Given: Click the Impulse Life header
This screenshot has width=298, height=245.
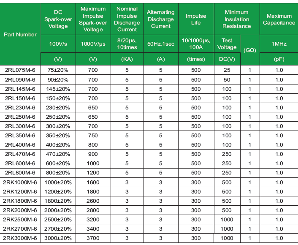Looking at the screenshot, I should click(x=196, y=19).
